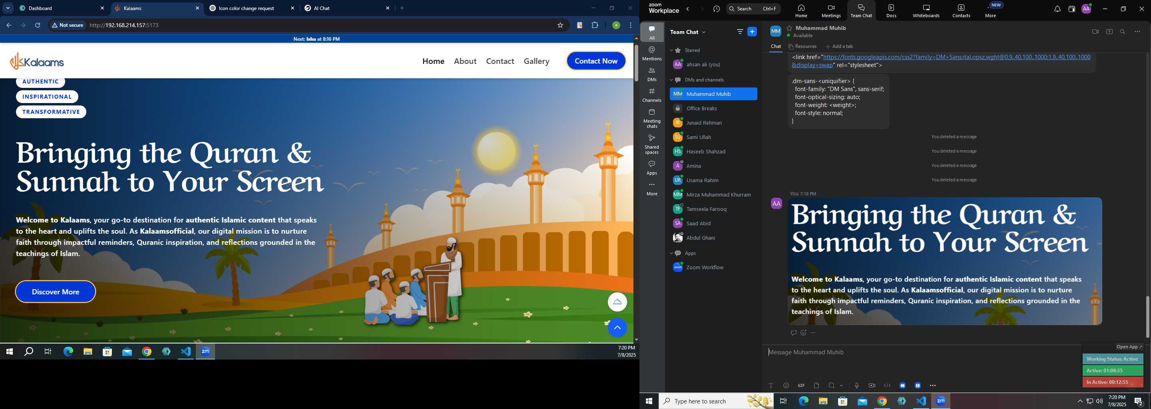Switch to Resources tab
Image resolution: width=1151 pixels, height=409 pixels.
(x=803, y=46)
